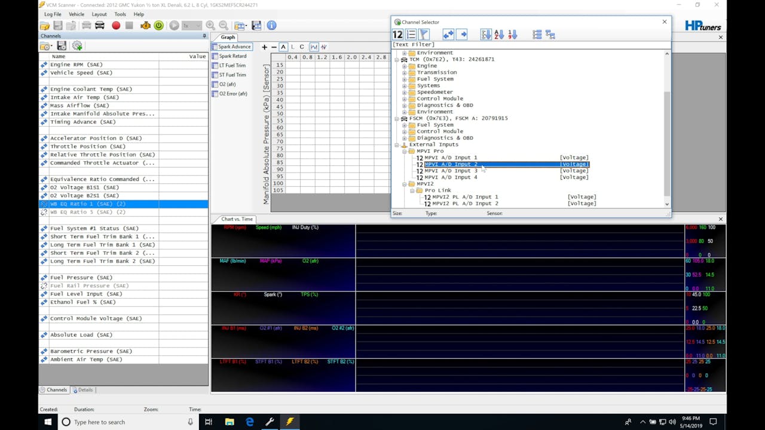Screen dimensions: 765x430
Task: Click the green power button toolbar icon
Action: point(158,25)
